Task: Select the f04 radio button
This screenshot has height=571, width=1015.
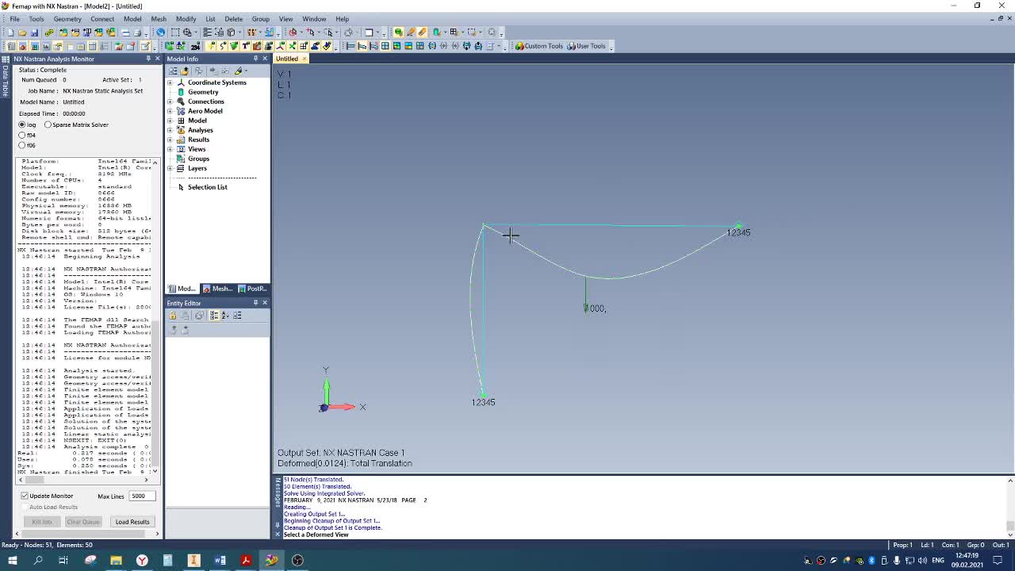Action: [x=22, y=135]
